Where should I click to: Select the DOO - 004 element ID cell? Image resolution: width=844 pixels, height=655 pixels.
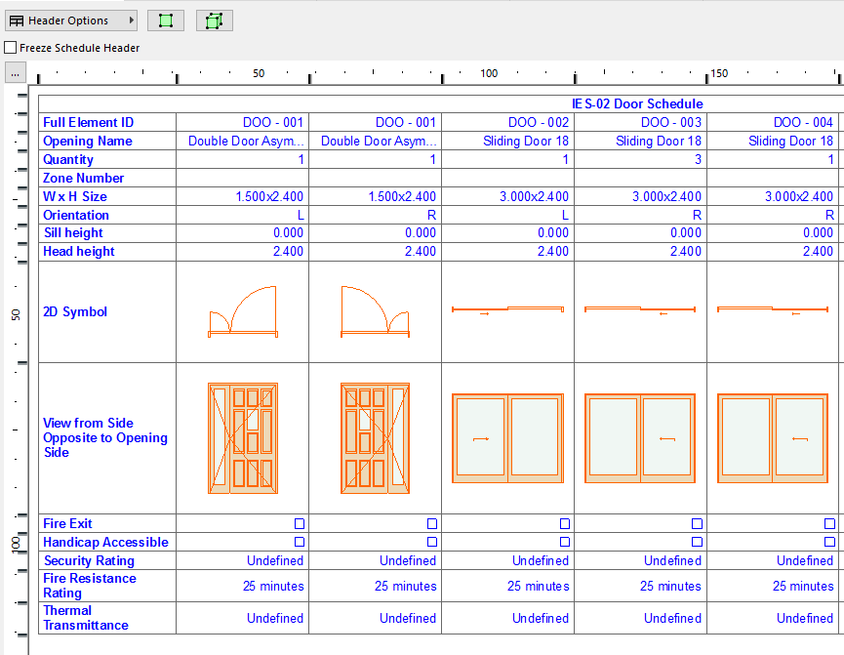(773, 122)
